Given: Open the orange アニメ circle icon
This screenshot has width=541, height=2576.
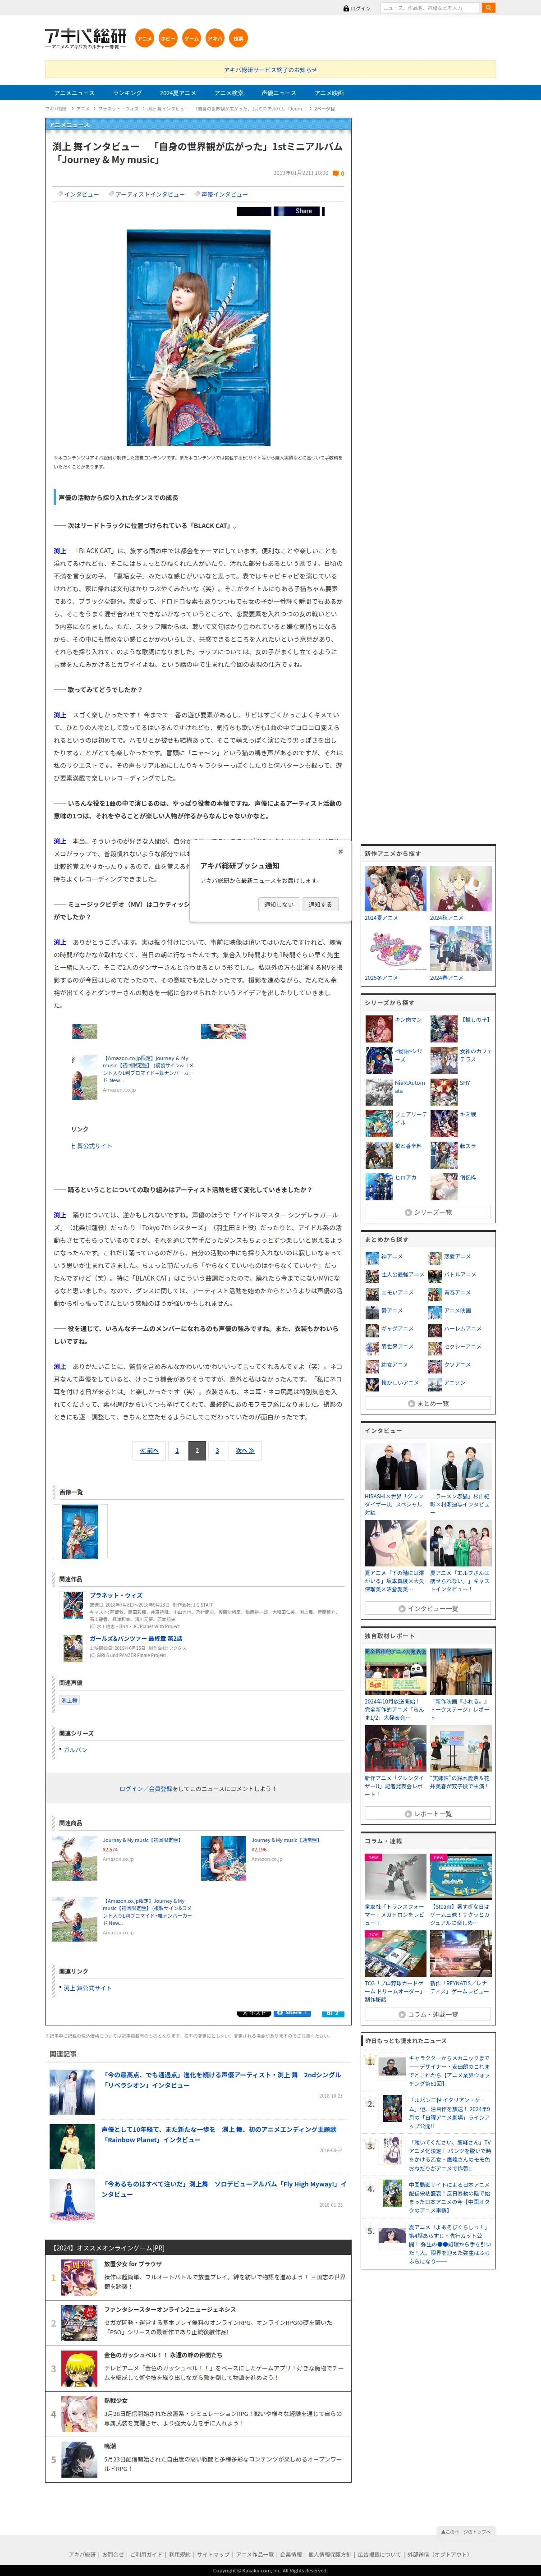Looking at the screenshot, I should pos(145,38).
